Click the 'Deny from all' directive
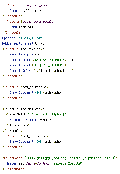This screenshot has width=120, height=174. (21, 27)
